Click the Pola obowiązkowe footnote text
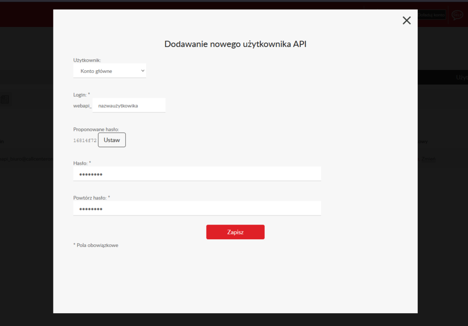The height and width of the screenshot is (326, 468). pos(96,245)
